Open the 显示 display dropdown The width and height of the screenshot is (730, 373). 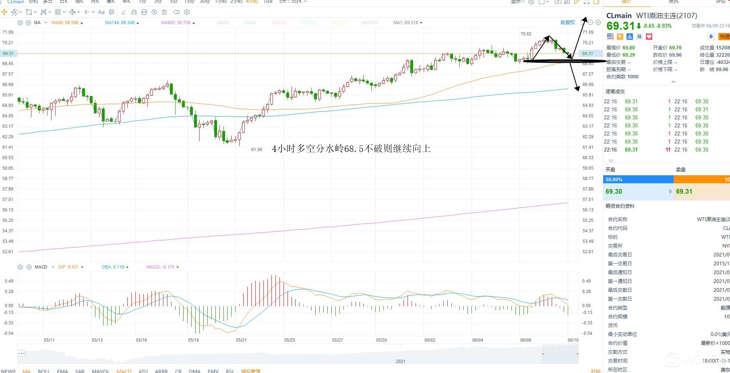(x=518, y=2)
